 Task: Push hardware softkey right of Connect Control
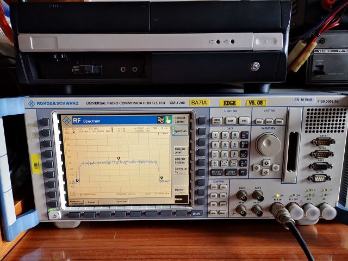click(x=202, y=121)
